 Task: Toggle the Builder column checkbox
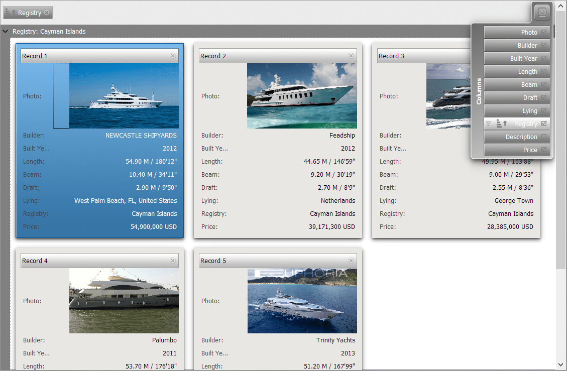[x=544, y=45]
